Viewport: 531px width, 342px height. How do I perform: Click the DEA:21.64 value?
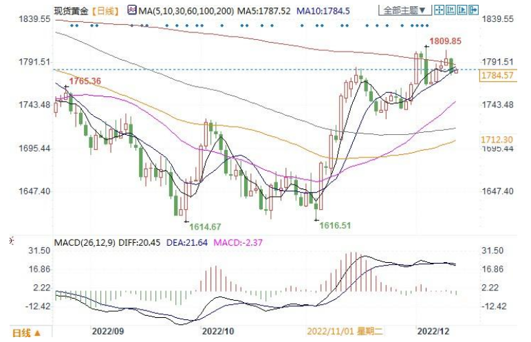click(x=187, y=243)
